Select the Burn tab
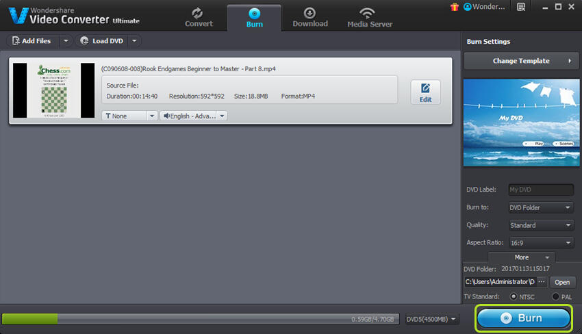The width and height of the screenshot is (582, 334). (254, 18)
